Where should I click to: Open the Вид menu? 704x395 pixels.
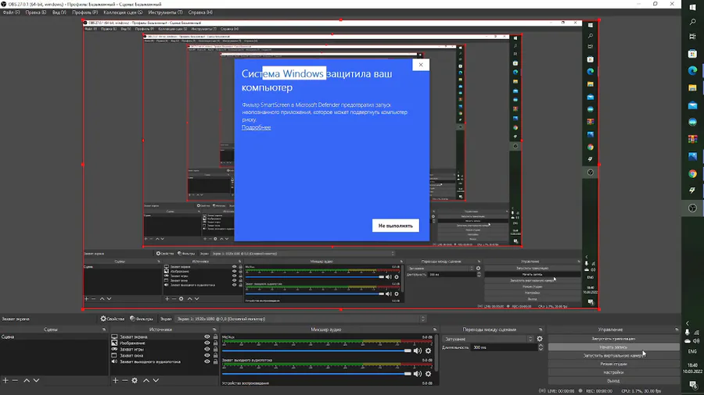click(59, 12)
